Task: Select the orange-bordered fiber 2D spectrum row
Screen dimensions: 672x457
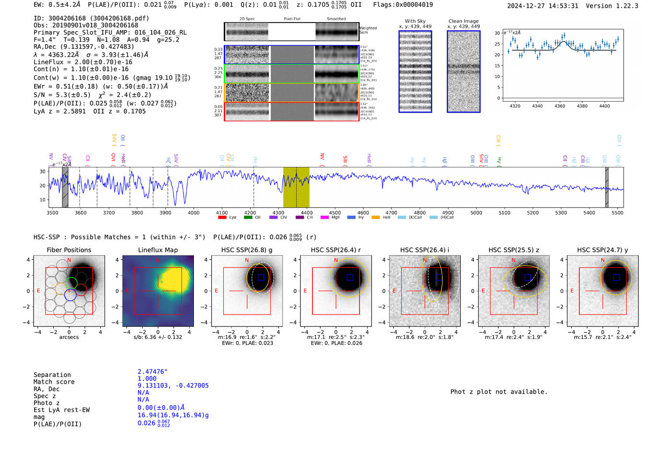Action: (x=292, y=93)
